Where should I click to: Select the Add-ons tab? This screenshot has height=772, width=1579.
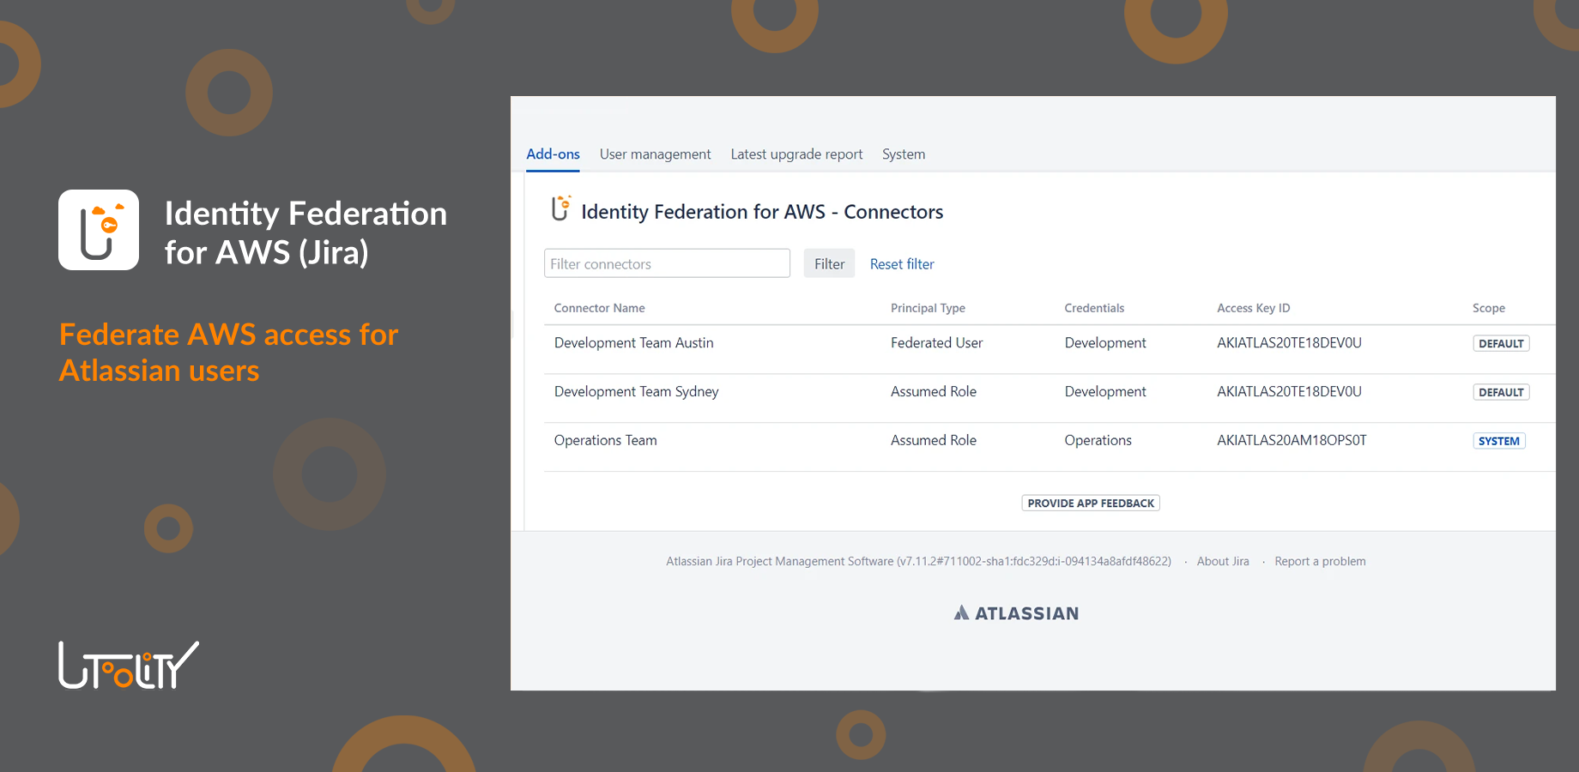tap(553, 154)
